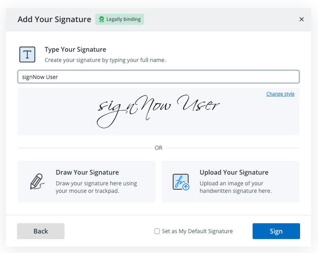318x253 pixels.
Task: Close the Add Your Signature dialog
Action: coord(301,19)
